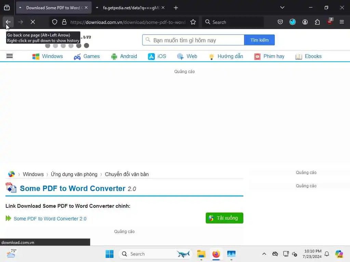Open the iOS category
350x262 pixels.
pos(157,56)
